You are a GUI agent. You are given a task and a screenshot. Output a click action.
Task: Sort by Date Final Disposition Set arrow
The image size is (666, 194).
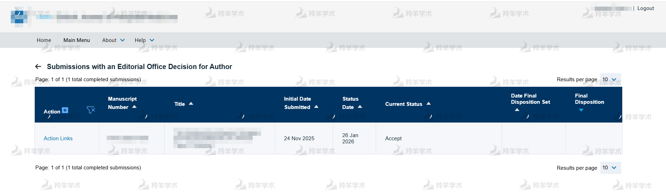point(517,110)
